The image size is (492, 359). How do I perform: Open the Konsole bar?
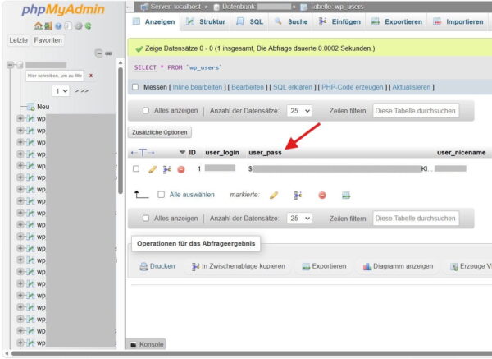click(147, 344)
